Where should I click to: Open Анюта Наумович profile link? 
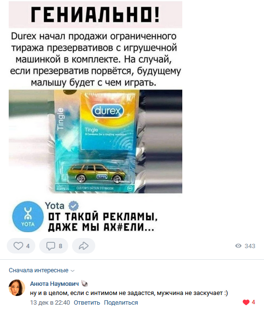pyautogui.click(x=54, y=283)
